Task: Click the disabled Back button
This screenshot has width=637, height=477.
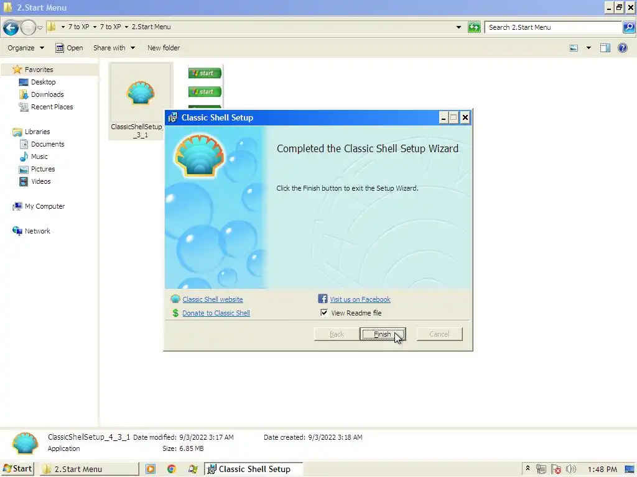Action: click(x=337, y=334)
